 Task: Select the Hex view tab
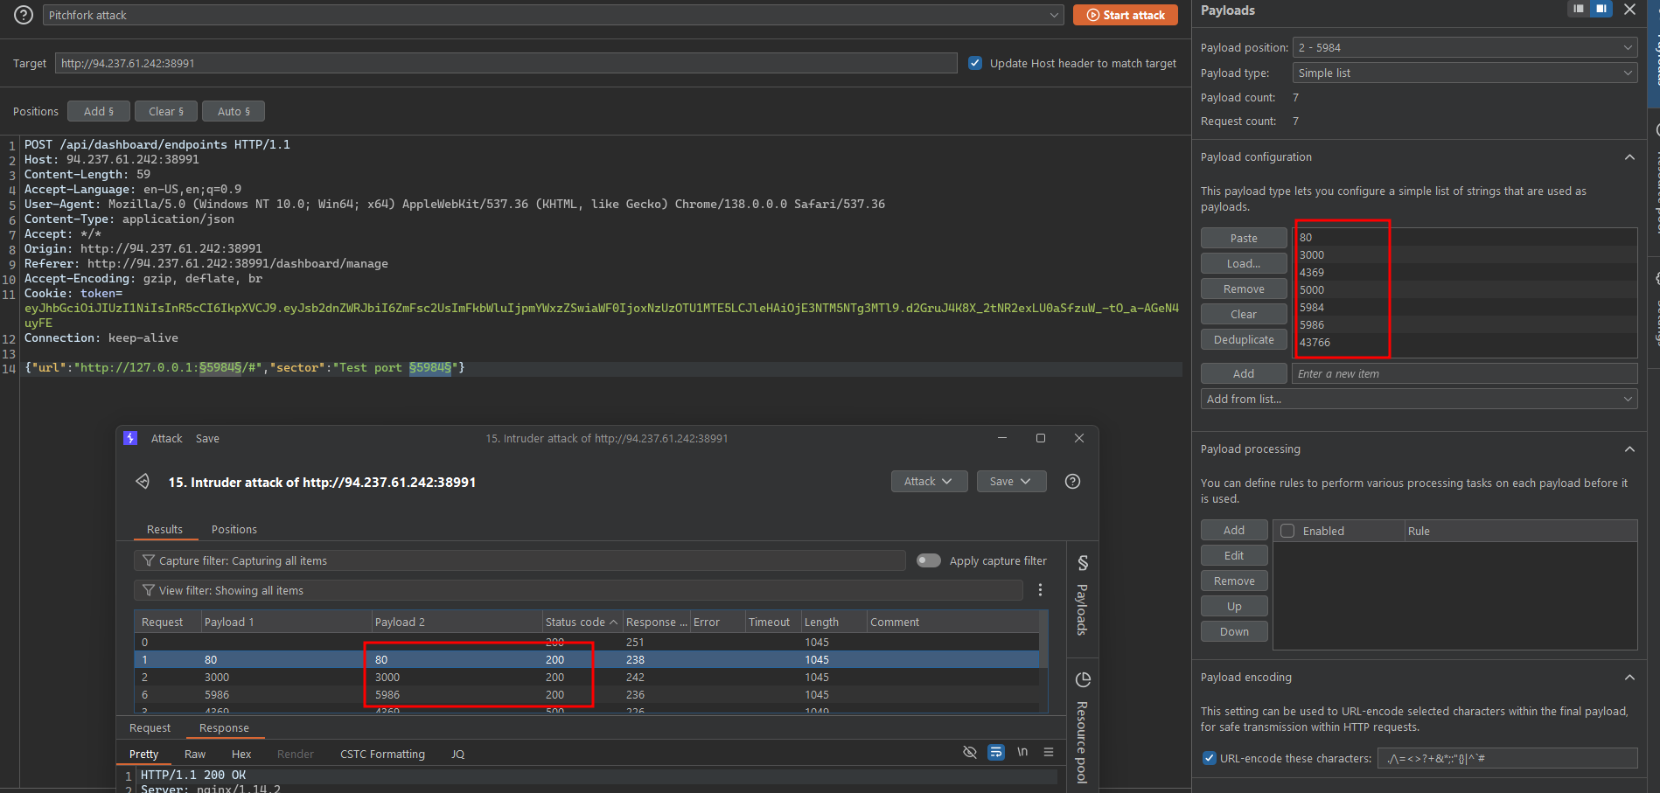tap(241, 754)
